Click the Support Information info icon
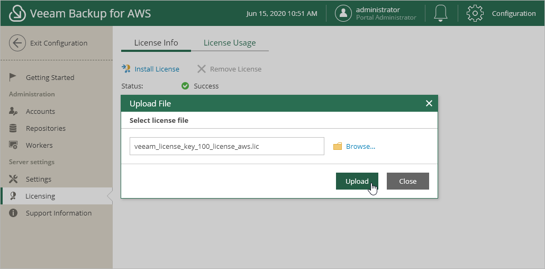 [13, 213]
